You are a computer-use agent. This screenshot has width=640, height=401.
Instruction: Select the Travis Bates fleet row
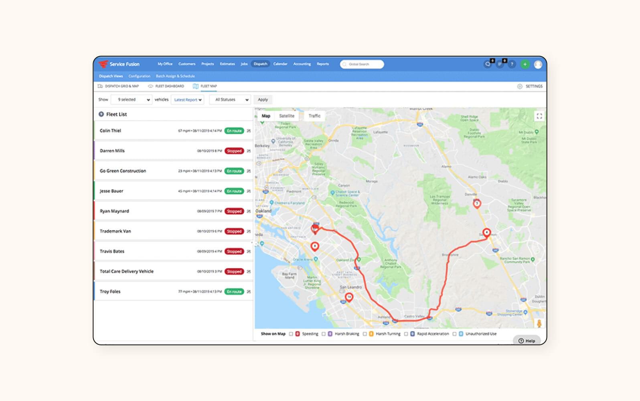click(x=173, y=251)
